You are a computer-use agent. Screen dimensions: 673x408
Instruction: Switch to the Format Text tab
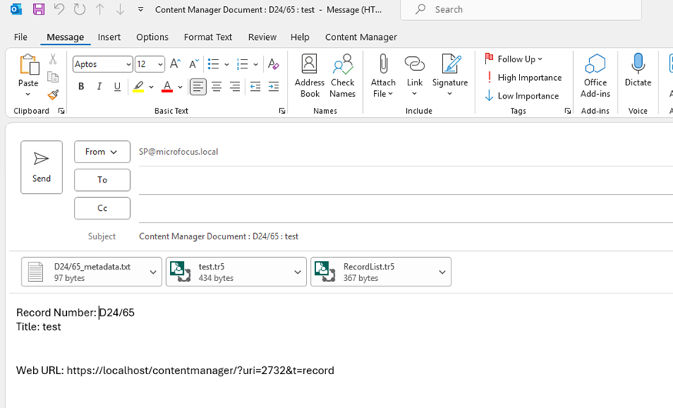click(x=208, y=38)
